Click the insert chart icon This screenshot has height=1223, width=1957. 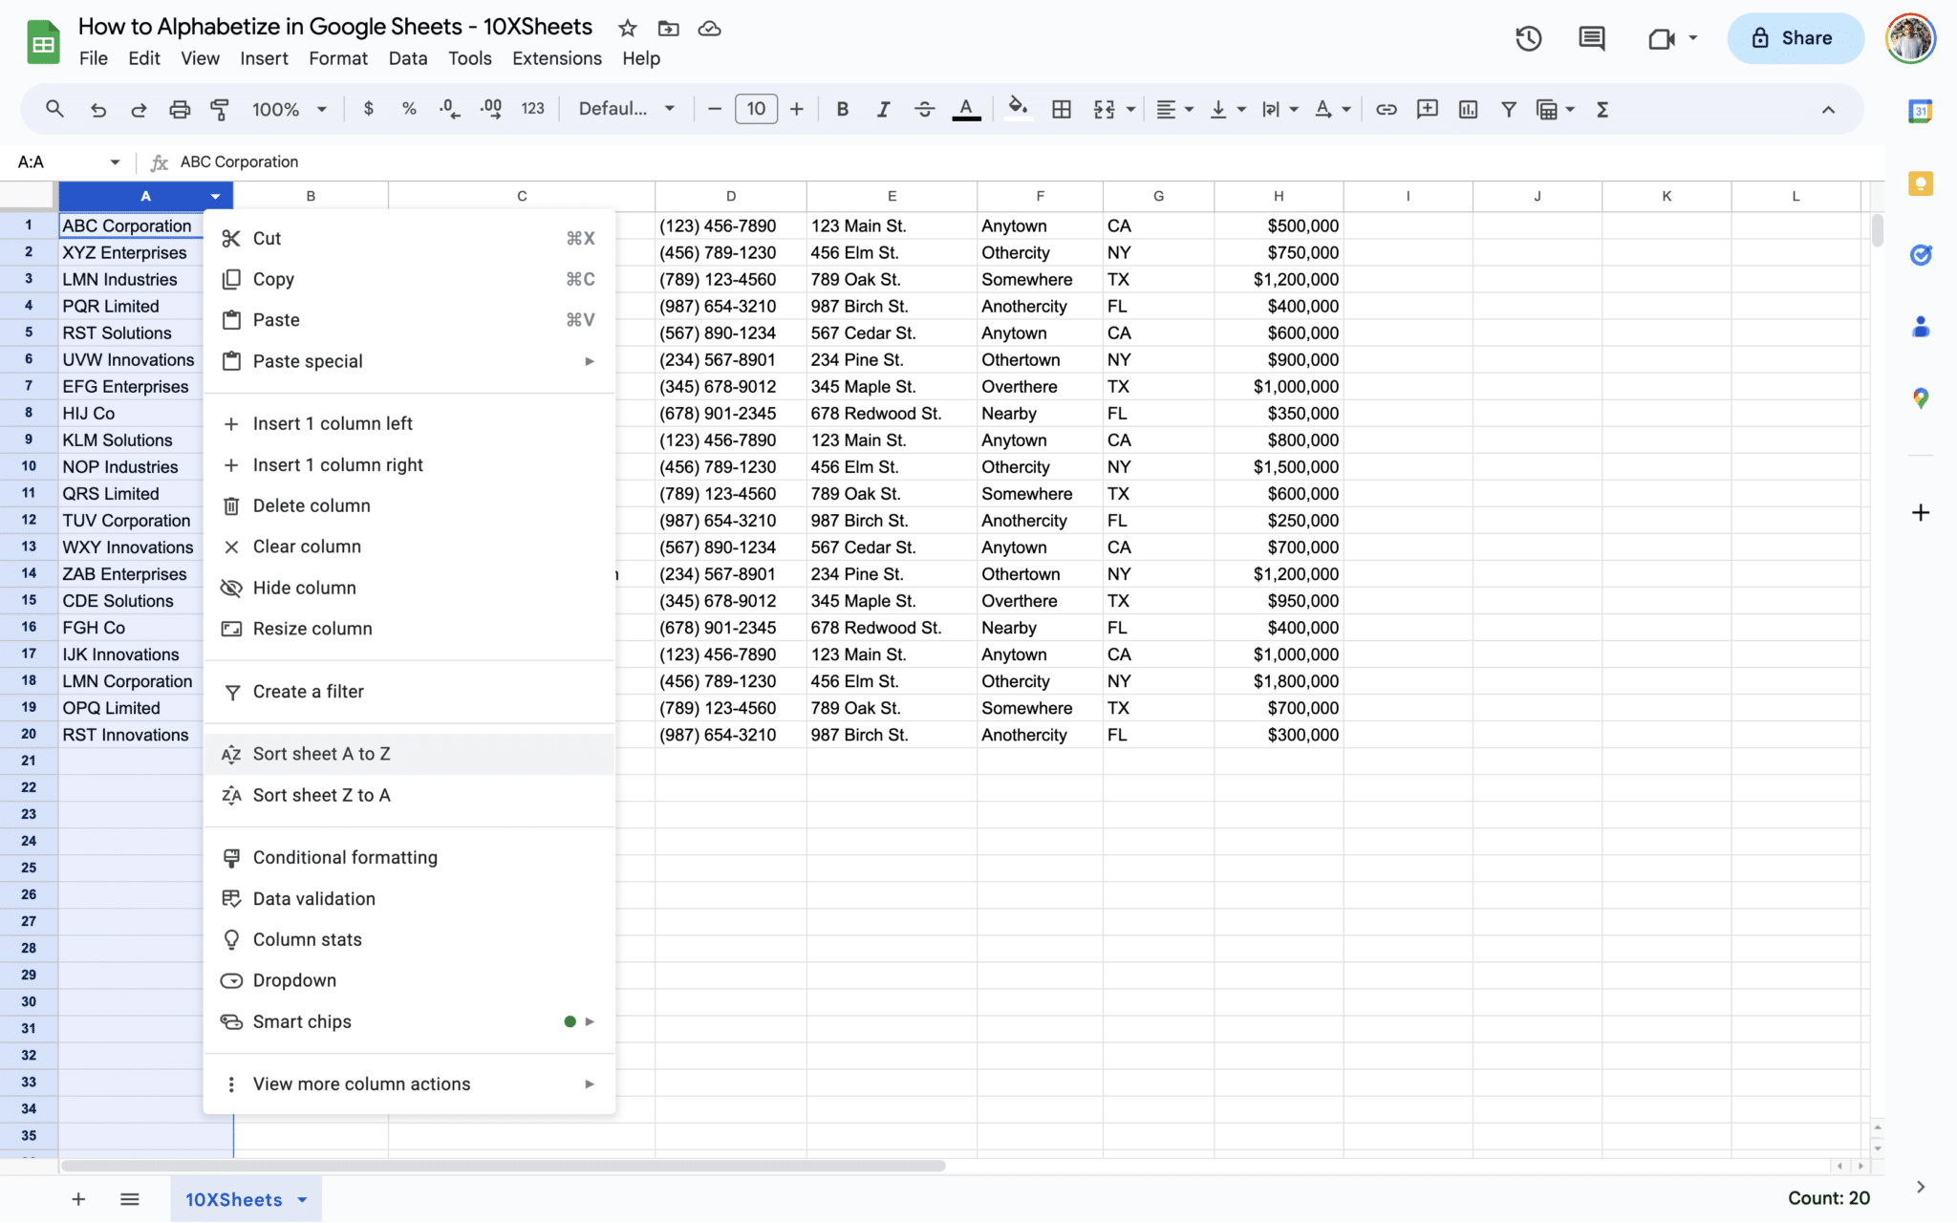click(1468, 109)
